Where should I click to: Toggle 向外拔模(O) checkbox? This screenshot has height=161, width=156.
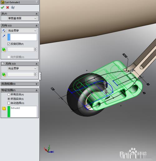click(x=9, y=57)
